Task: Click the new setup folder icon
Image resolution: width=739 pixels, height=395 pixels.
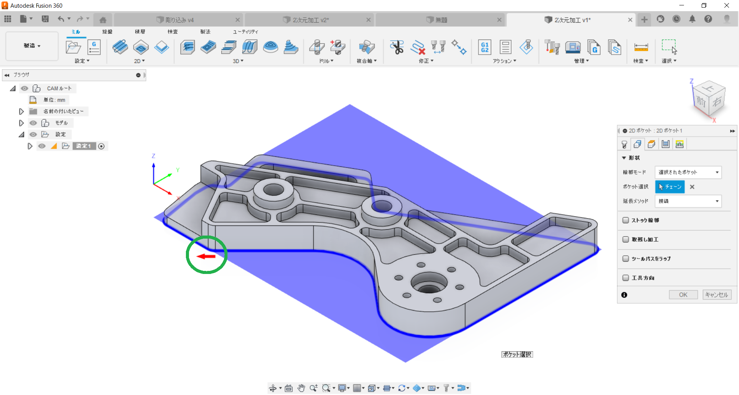Action: (x=73, y=47)
